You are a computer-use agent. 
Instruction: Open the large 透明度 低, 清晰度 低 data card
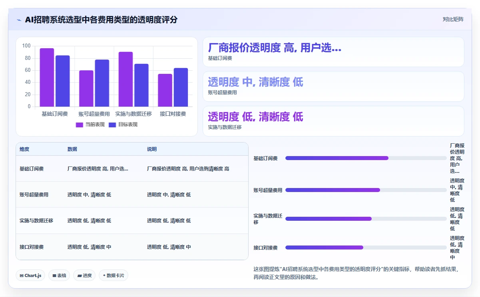(333, 121)
